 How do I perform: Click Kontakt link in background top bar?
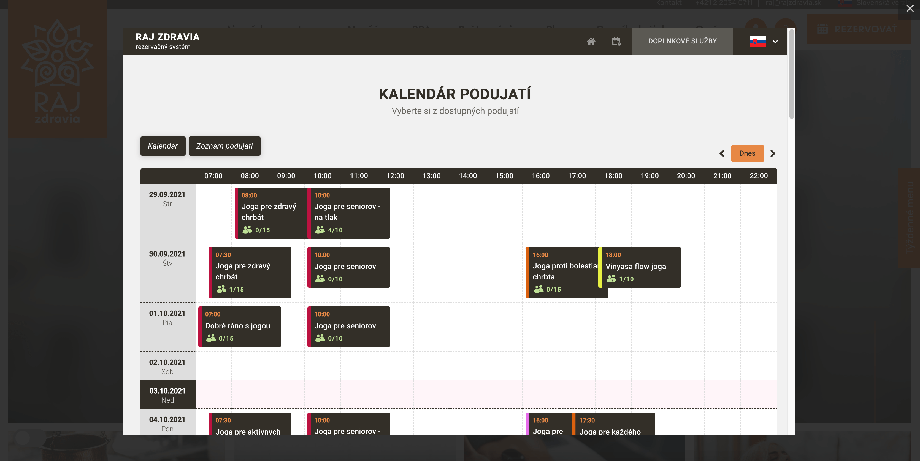pos(669,3)
